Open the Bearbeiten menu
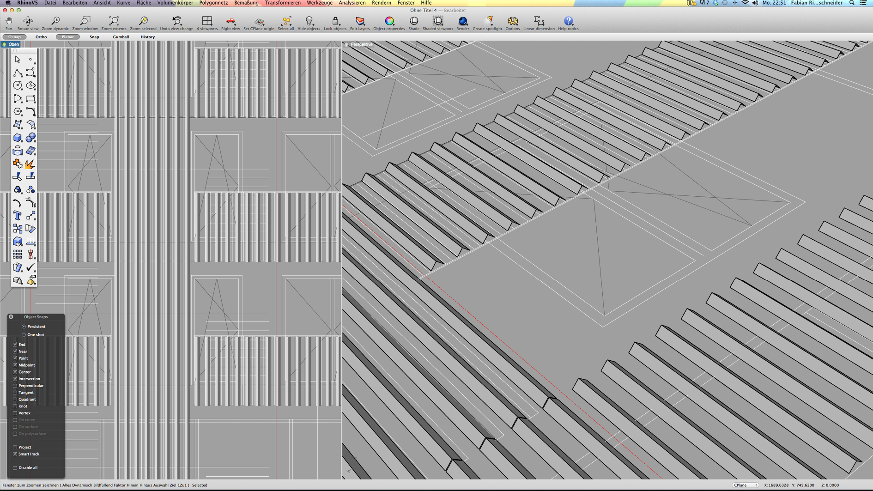This screenshot has width=873, height=491. pos(74,3)
